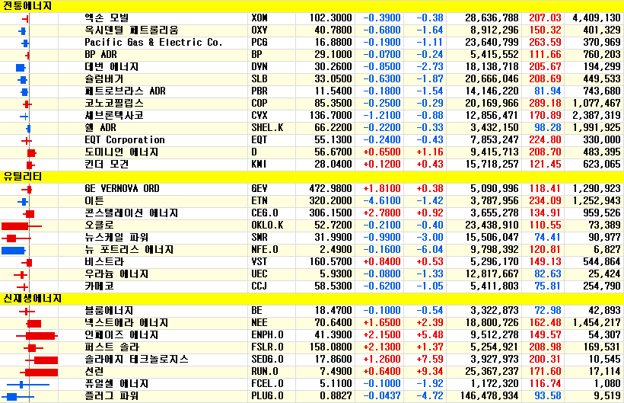The height and width of the screenshot is (403, 624).
Task: Select the 도미니언 에너지 stock name
Action: tap(122, 152)
